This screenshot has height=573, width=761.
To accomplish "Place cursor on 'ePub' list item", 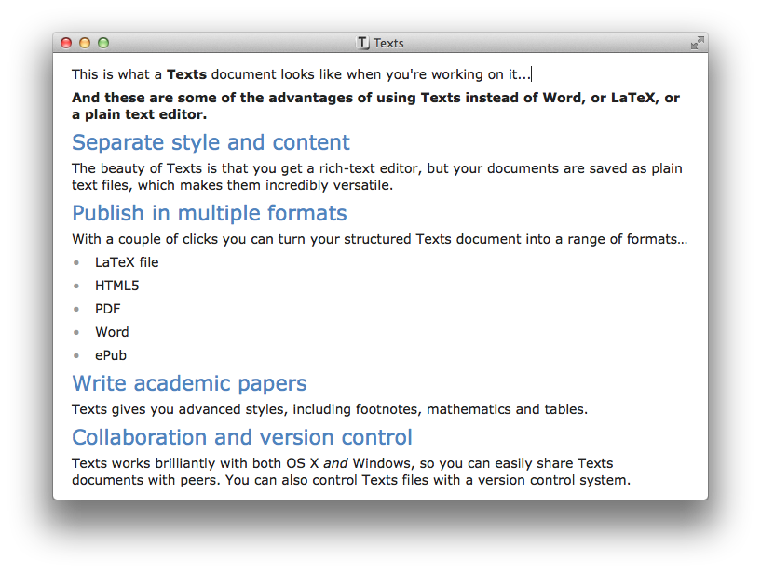I will tap(111, 355).
